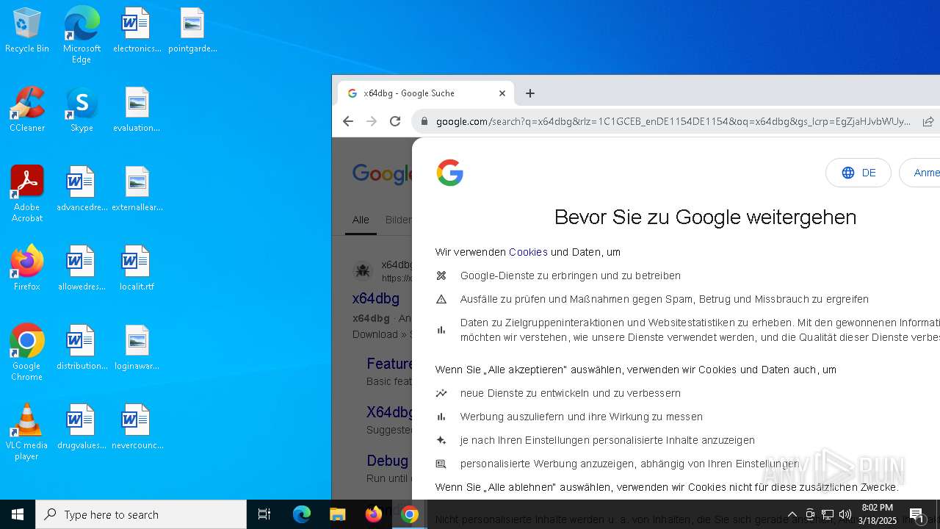Screen dimensions: 940x529
Task: Launch Microsoft Edge from desktop
Action: [x=82, y=35]
